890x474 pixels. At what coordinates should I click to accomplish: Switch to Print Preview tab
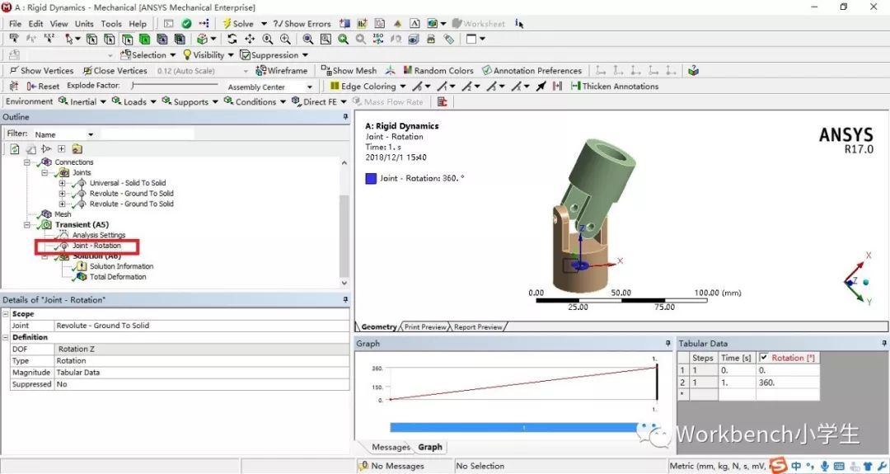click(425, 327)
